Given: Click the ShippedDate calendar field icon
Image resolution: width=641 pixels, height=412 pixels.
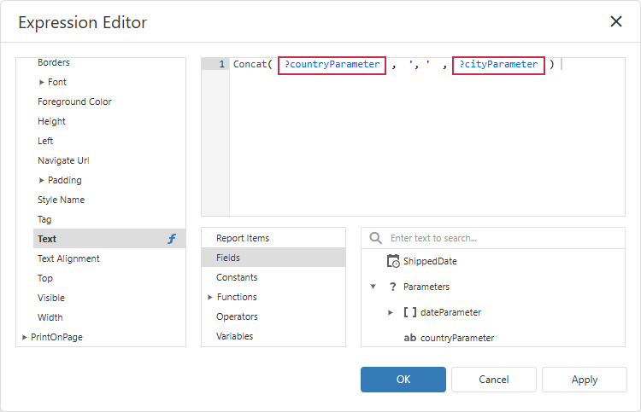Looking at the screenshot, I should click(393, 261).
